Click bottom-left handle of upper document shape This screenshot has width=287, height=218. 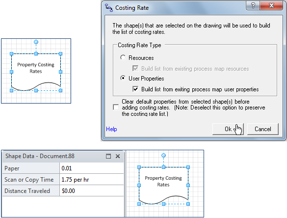point(12,90)
